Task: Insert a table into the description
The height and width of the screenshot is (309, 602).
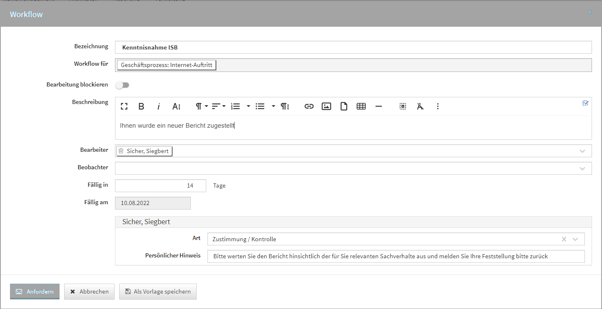Action: 361,106
